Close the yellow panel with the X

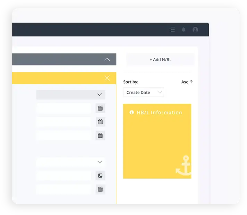(107, 78)
